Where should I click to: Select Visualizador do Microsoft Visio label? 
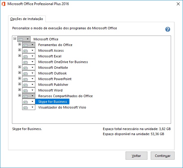62,107
